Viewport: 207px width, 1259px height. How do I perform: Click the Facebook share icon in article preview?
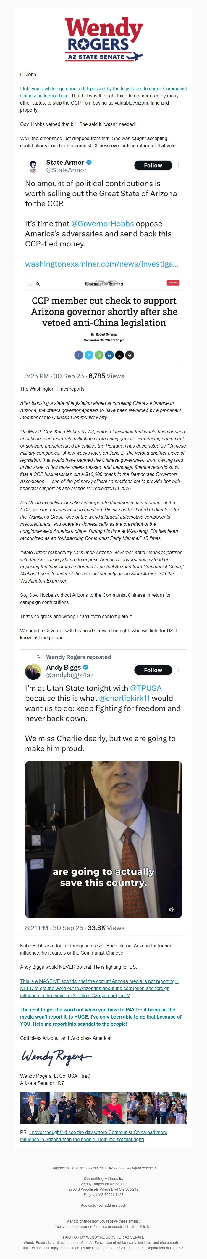click(79, 355)
